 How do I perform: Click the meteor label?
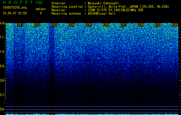(x=41, y=9)
